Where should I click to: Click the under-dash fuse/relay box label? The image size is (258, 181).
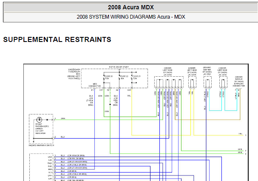pos(74,74)
